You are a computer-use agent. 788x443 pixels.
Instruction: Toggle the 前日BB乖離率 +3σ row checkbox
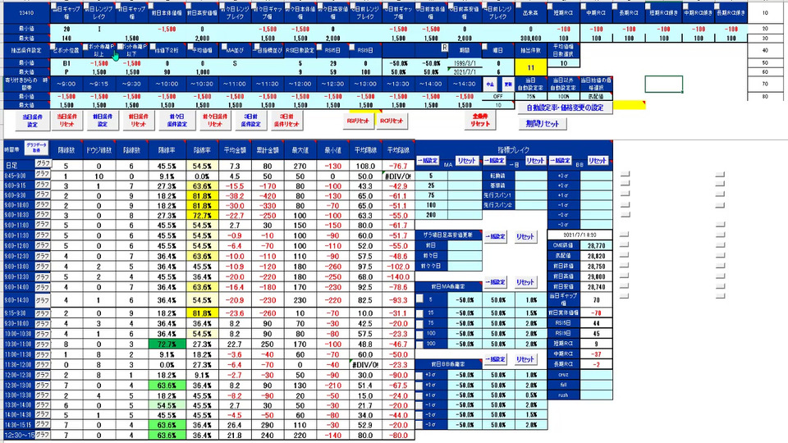[x=419, y=375]
